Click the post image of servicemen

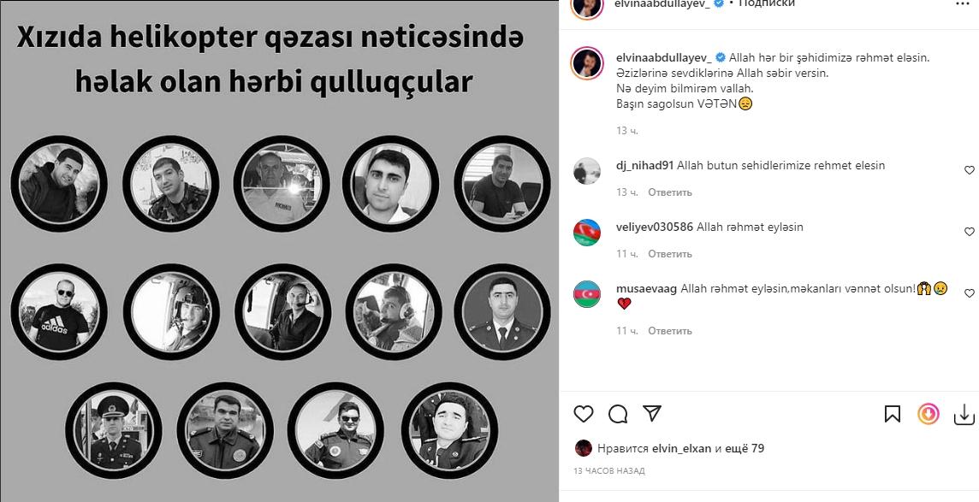tap(279, 251)
